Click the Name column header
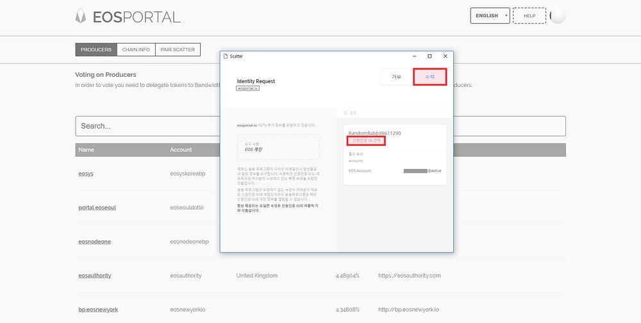641x323 pixels. click(x=87, y=150)
